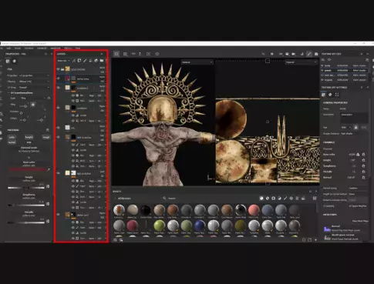
Task: Open the Filtering dropdown in Fill properties
Action: (x=34, y=82)
